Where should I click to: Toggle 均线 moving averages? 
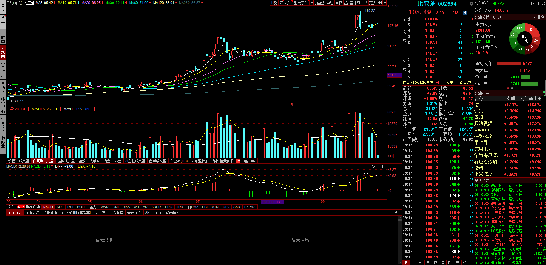point(330,3)
